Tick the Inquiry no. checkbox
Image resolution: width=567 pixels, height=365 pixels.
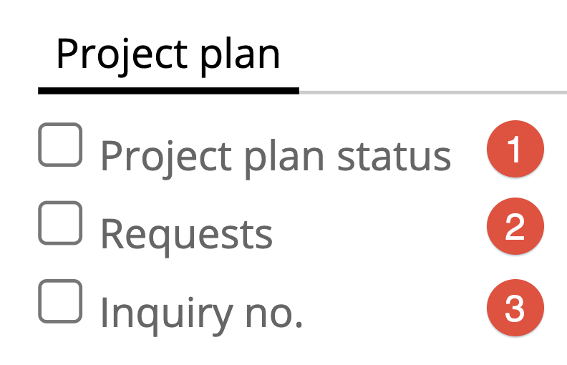click(60, 301)
